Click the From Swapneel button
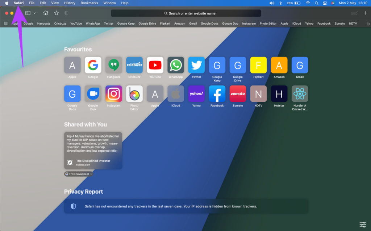Image resolution: width=371 pixels, height=231 pixels. (x=78, y=174)
